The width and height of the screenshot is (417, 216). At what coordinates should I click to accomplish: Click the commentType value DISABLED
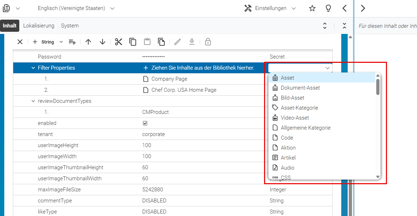(x=154, y=201)
